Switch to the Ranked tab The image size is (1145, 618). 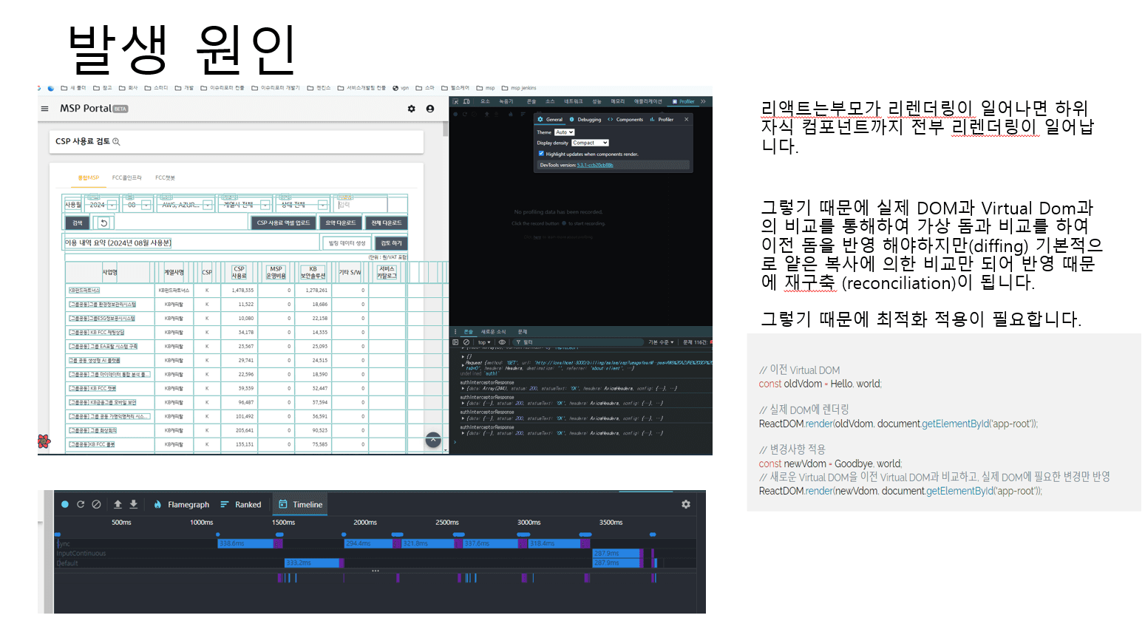pyautogui.click(x=241, y=505)
